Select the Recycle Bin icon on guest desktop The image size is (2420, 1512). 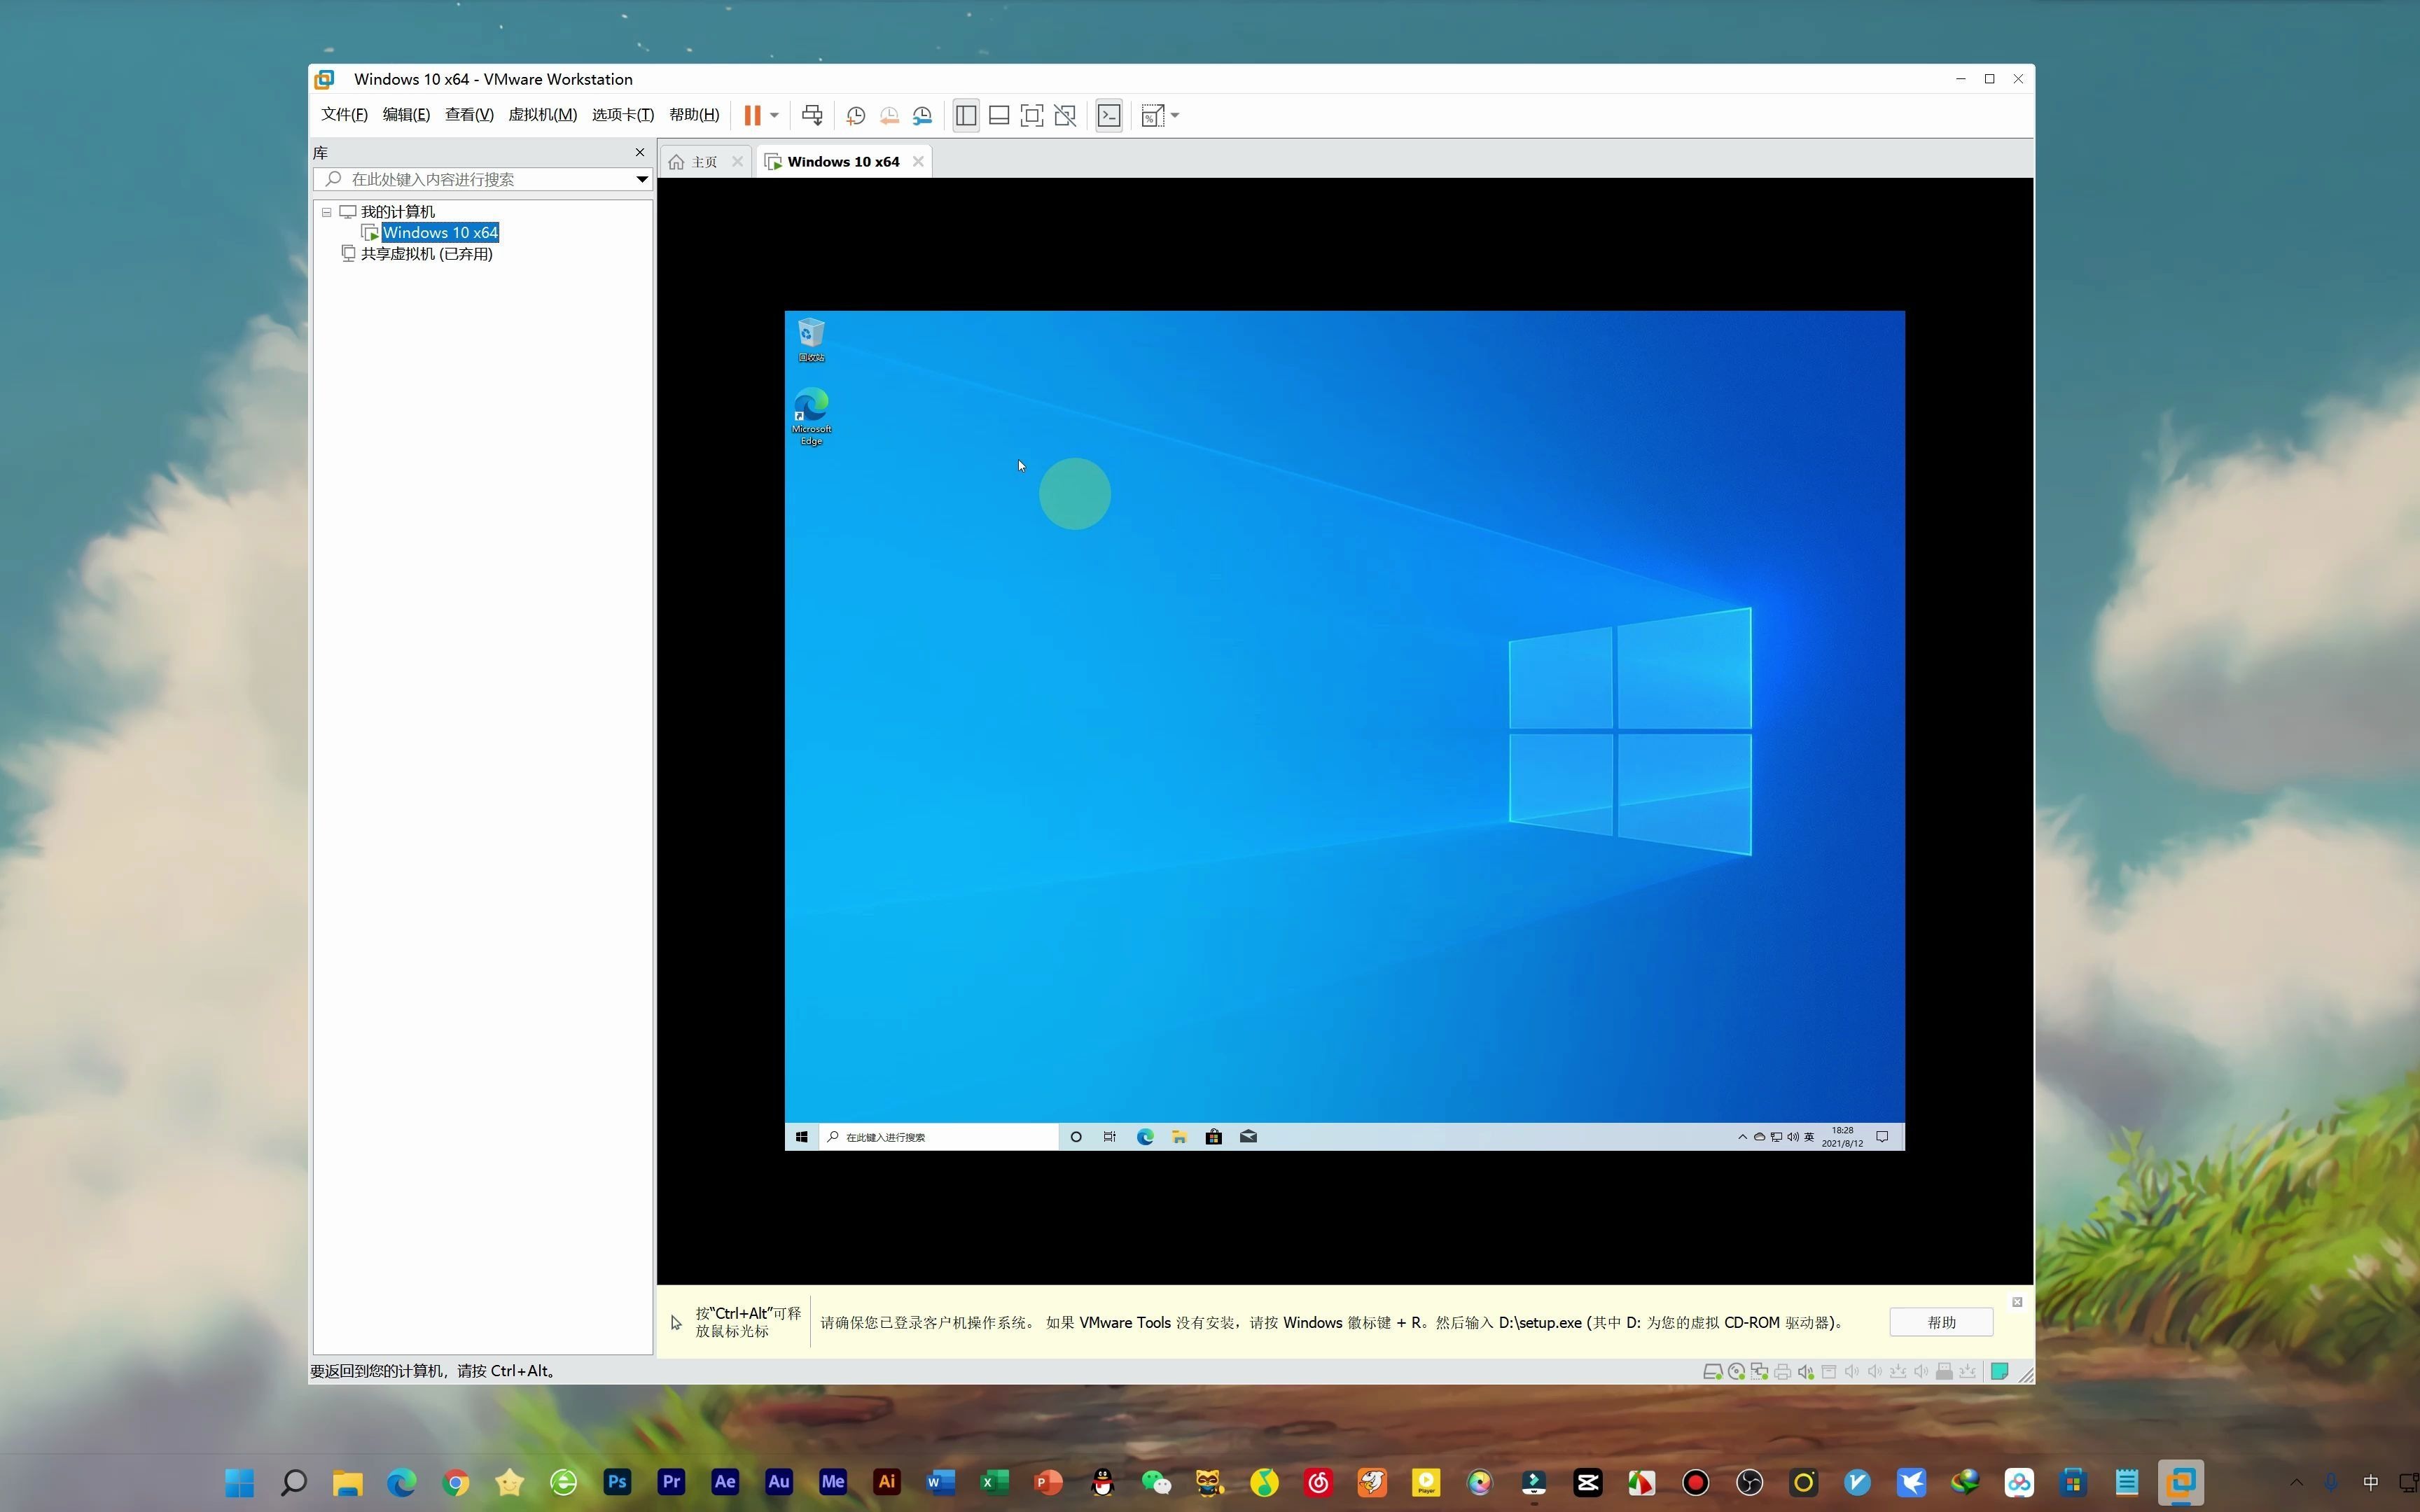(x=811, y=340)
